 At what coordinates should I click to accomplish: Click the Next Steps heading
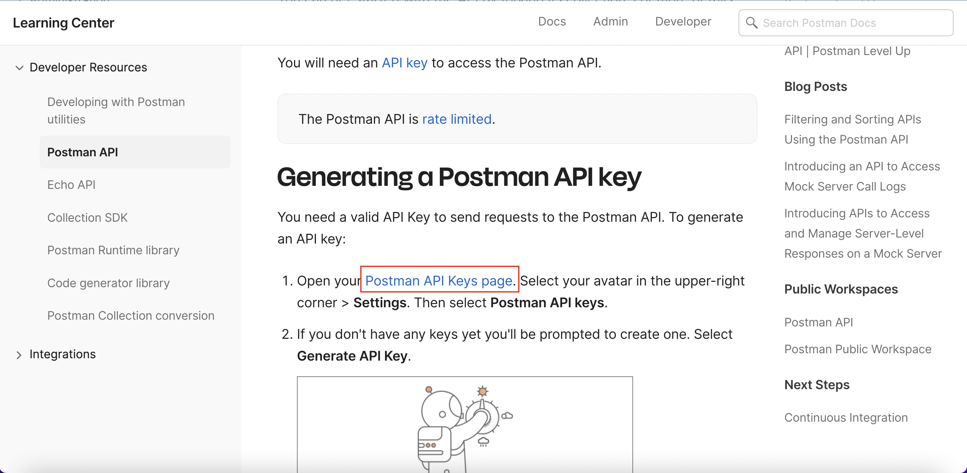tap(817, 385)
